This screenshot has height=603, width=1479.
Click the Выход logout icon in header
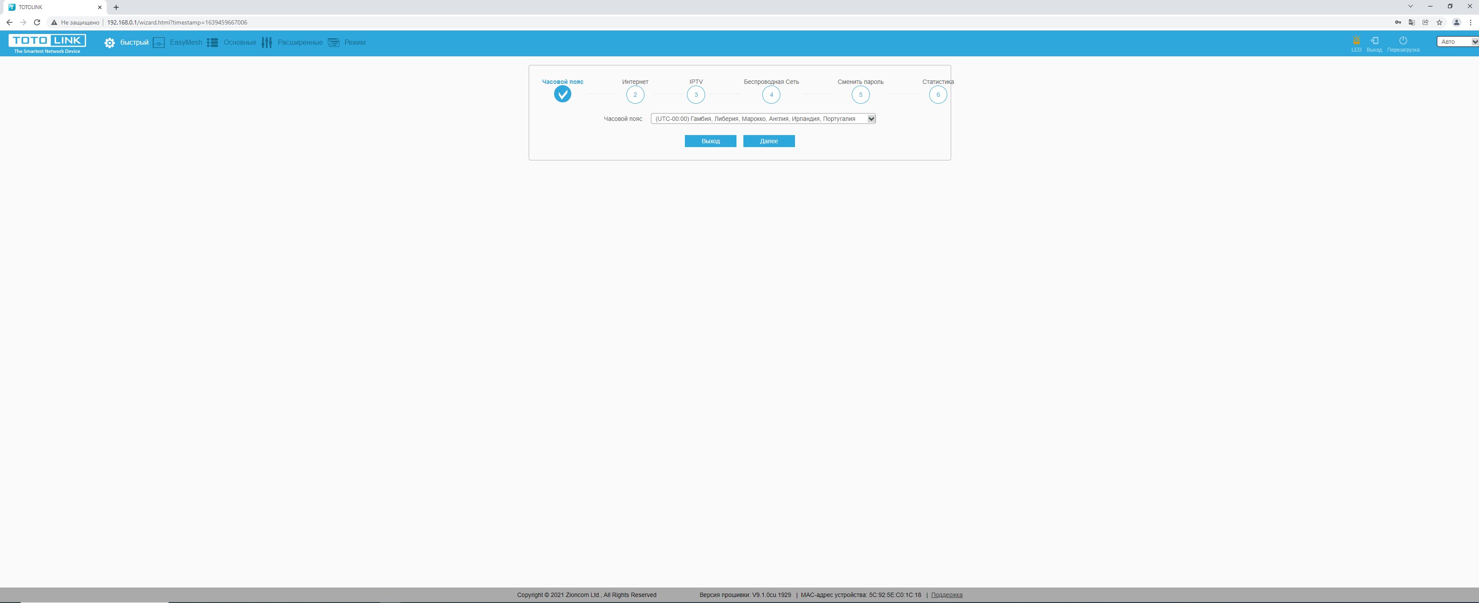[1374, 41]
